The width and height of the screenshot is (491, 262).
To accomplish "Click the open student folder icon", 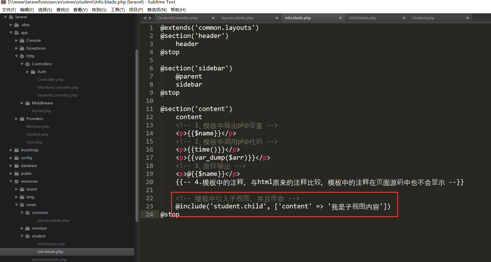I will [28, 236].
